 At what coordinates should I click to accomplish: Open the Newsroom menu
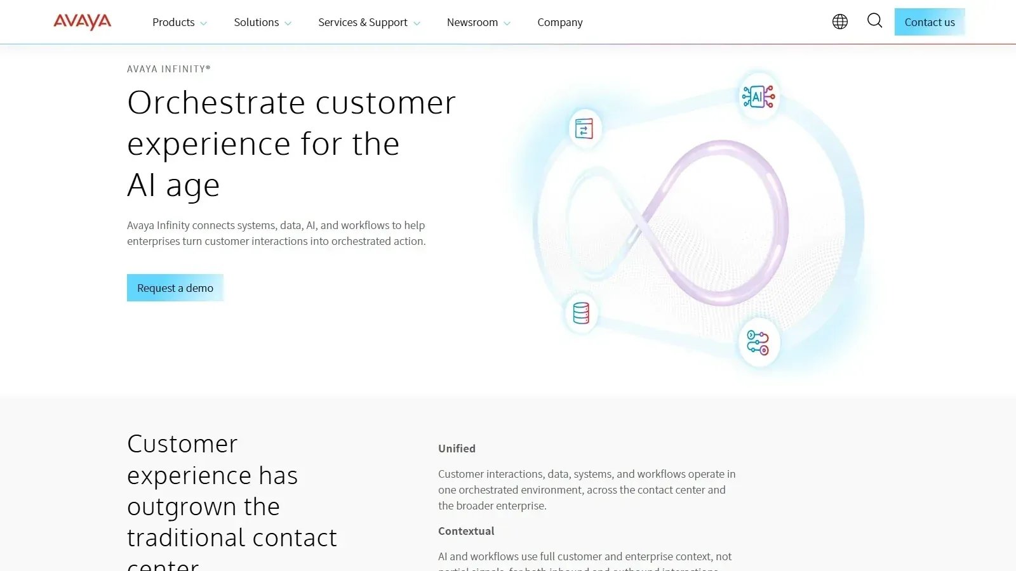point(472,22)
